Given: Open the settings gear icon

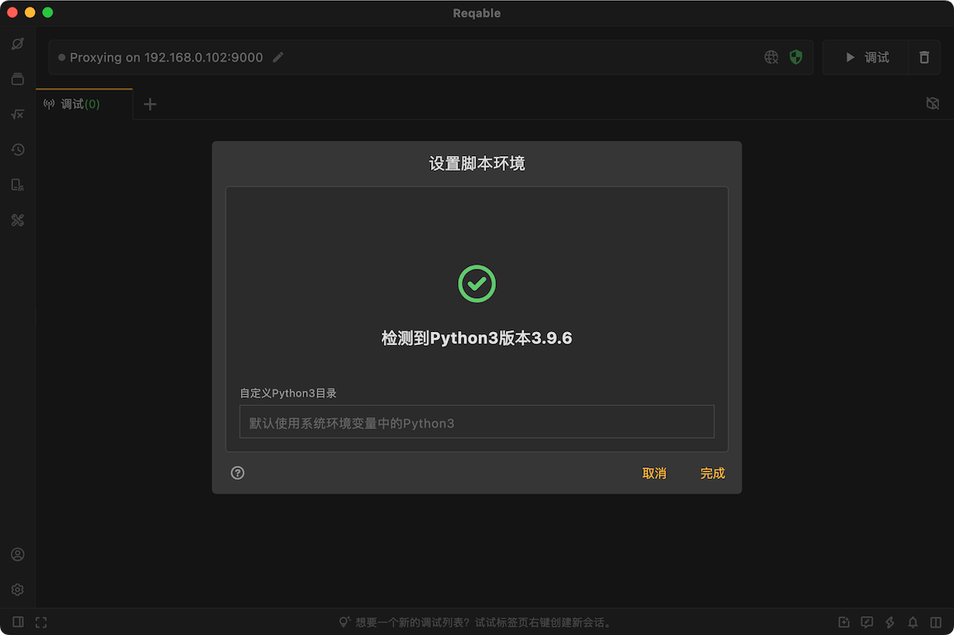Looking at the screenshot, I should click(x=17, y=590).
